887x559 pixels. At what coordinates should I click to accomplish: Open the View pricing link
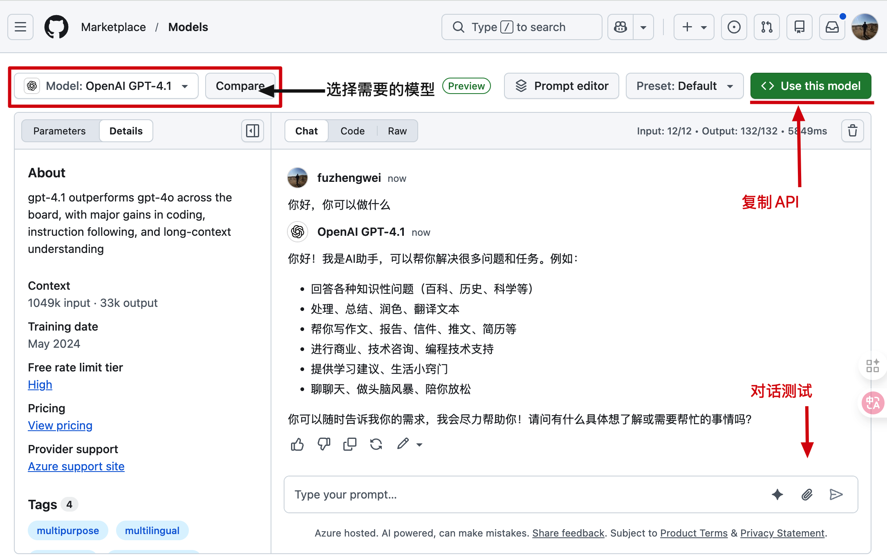[x=60, y=426]
